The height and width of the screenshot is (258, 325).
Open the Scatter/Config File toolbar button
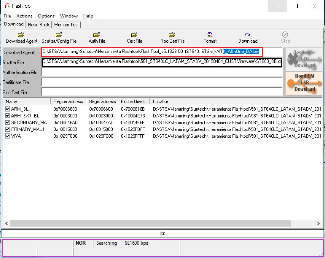point(59,35)
